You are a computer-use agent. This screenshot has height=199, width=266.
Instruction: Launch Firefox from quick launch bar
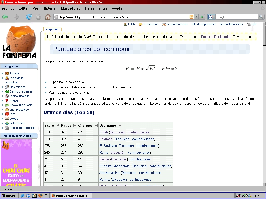40,196
